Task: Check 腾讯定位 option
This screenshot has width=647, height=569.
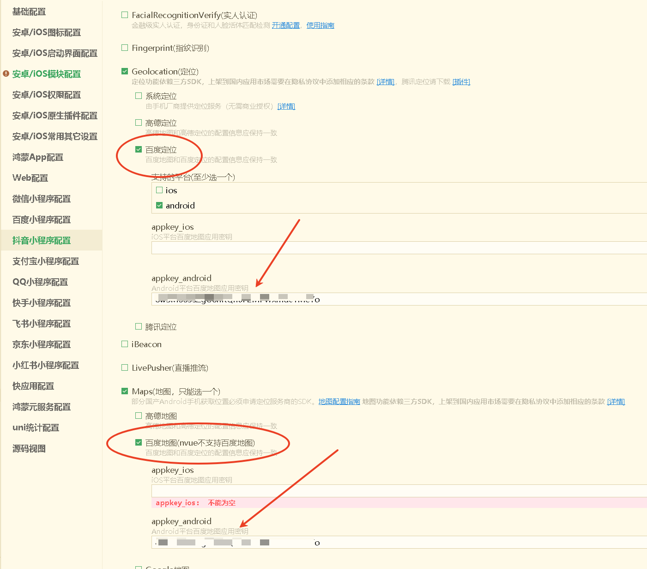Action: 139,326
